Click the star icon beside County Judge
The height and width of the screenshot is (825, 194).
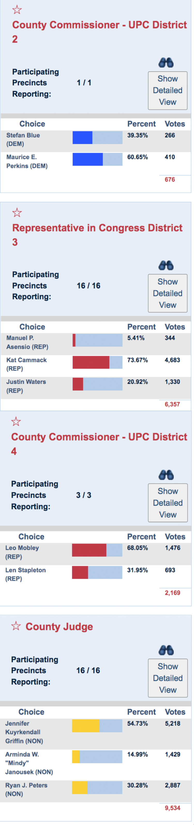[x=16, y=626]
